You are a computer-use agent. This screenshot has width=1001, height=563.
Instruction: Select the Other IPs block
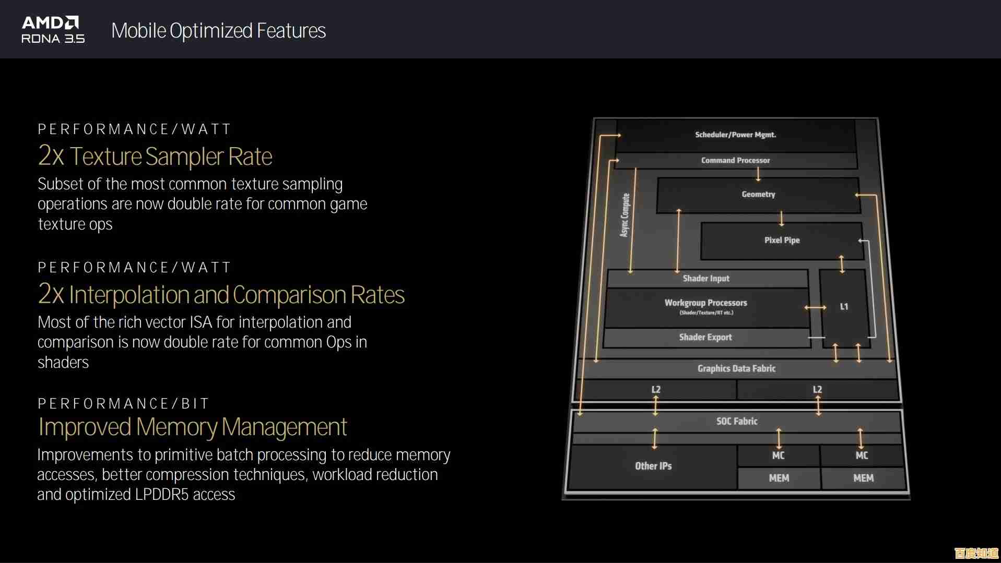point(653,466)
